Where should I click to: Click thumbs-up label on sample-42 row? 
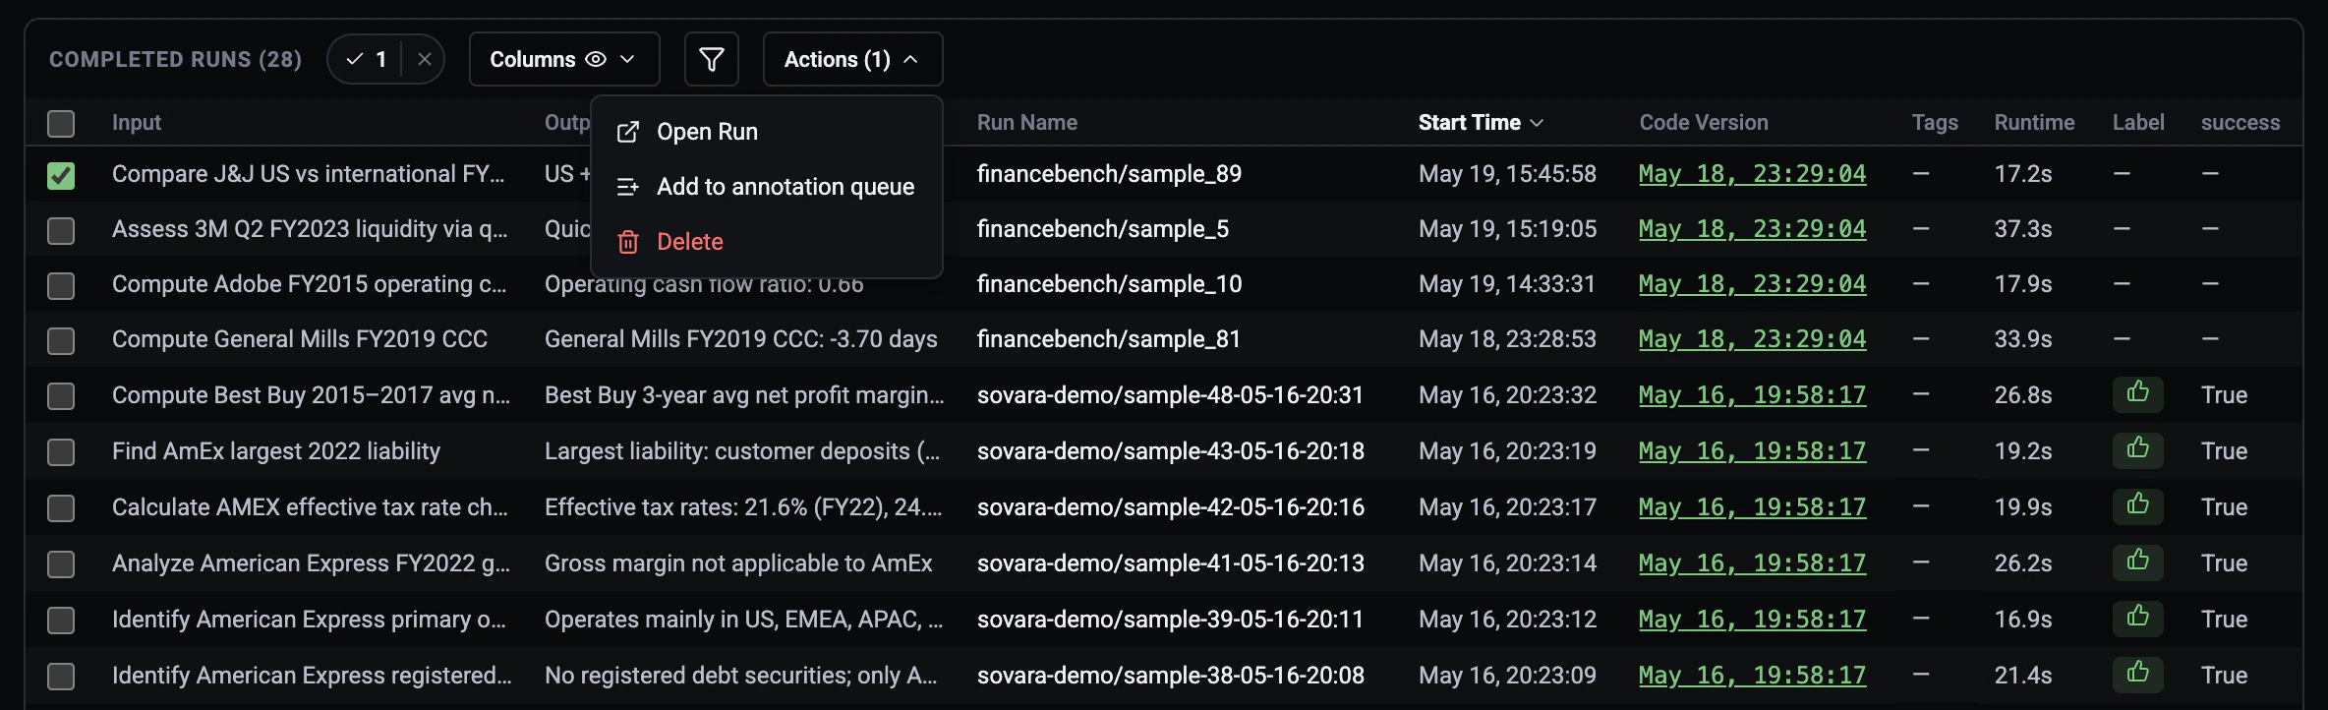coord(2137,506)
